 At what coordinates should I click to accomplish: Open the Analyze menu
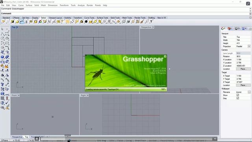[x=81, y=5]
